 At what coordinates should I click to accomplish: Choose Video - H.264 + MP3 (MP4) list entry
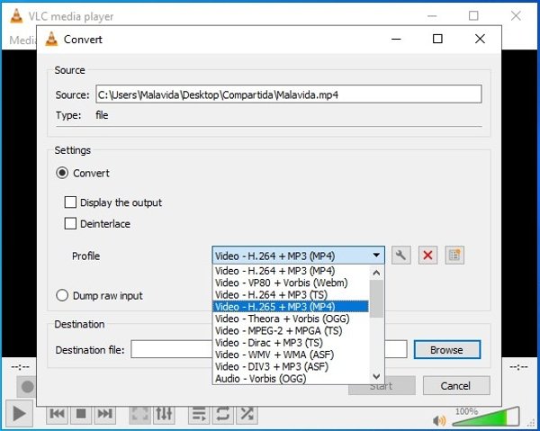291,271
